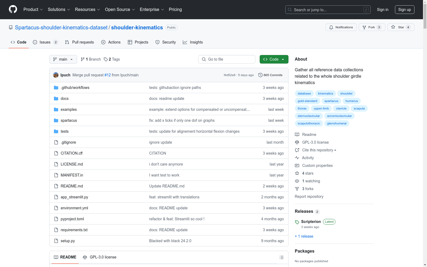Open the Pull requests tab
This screenshot has width=427, height=267.
pos(80,42)
